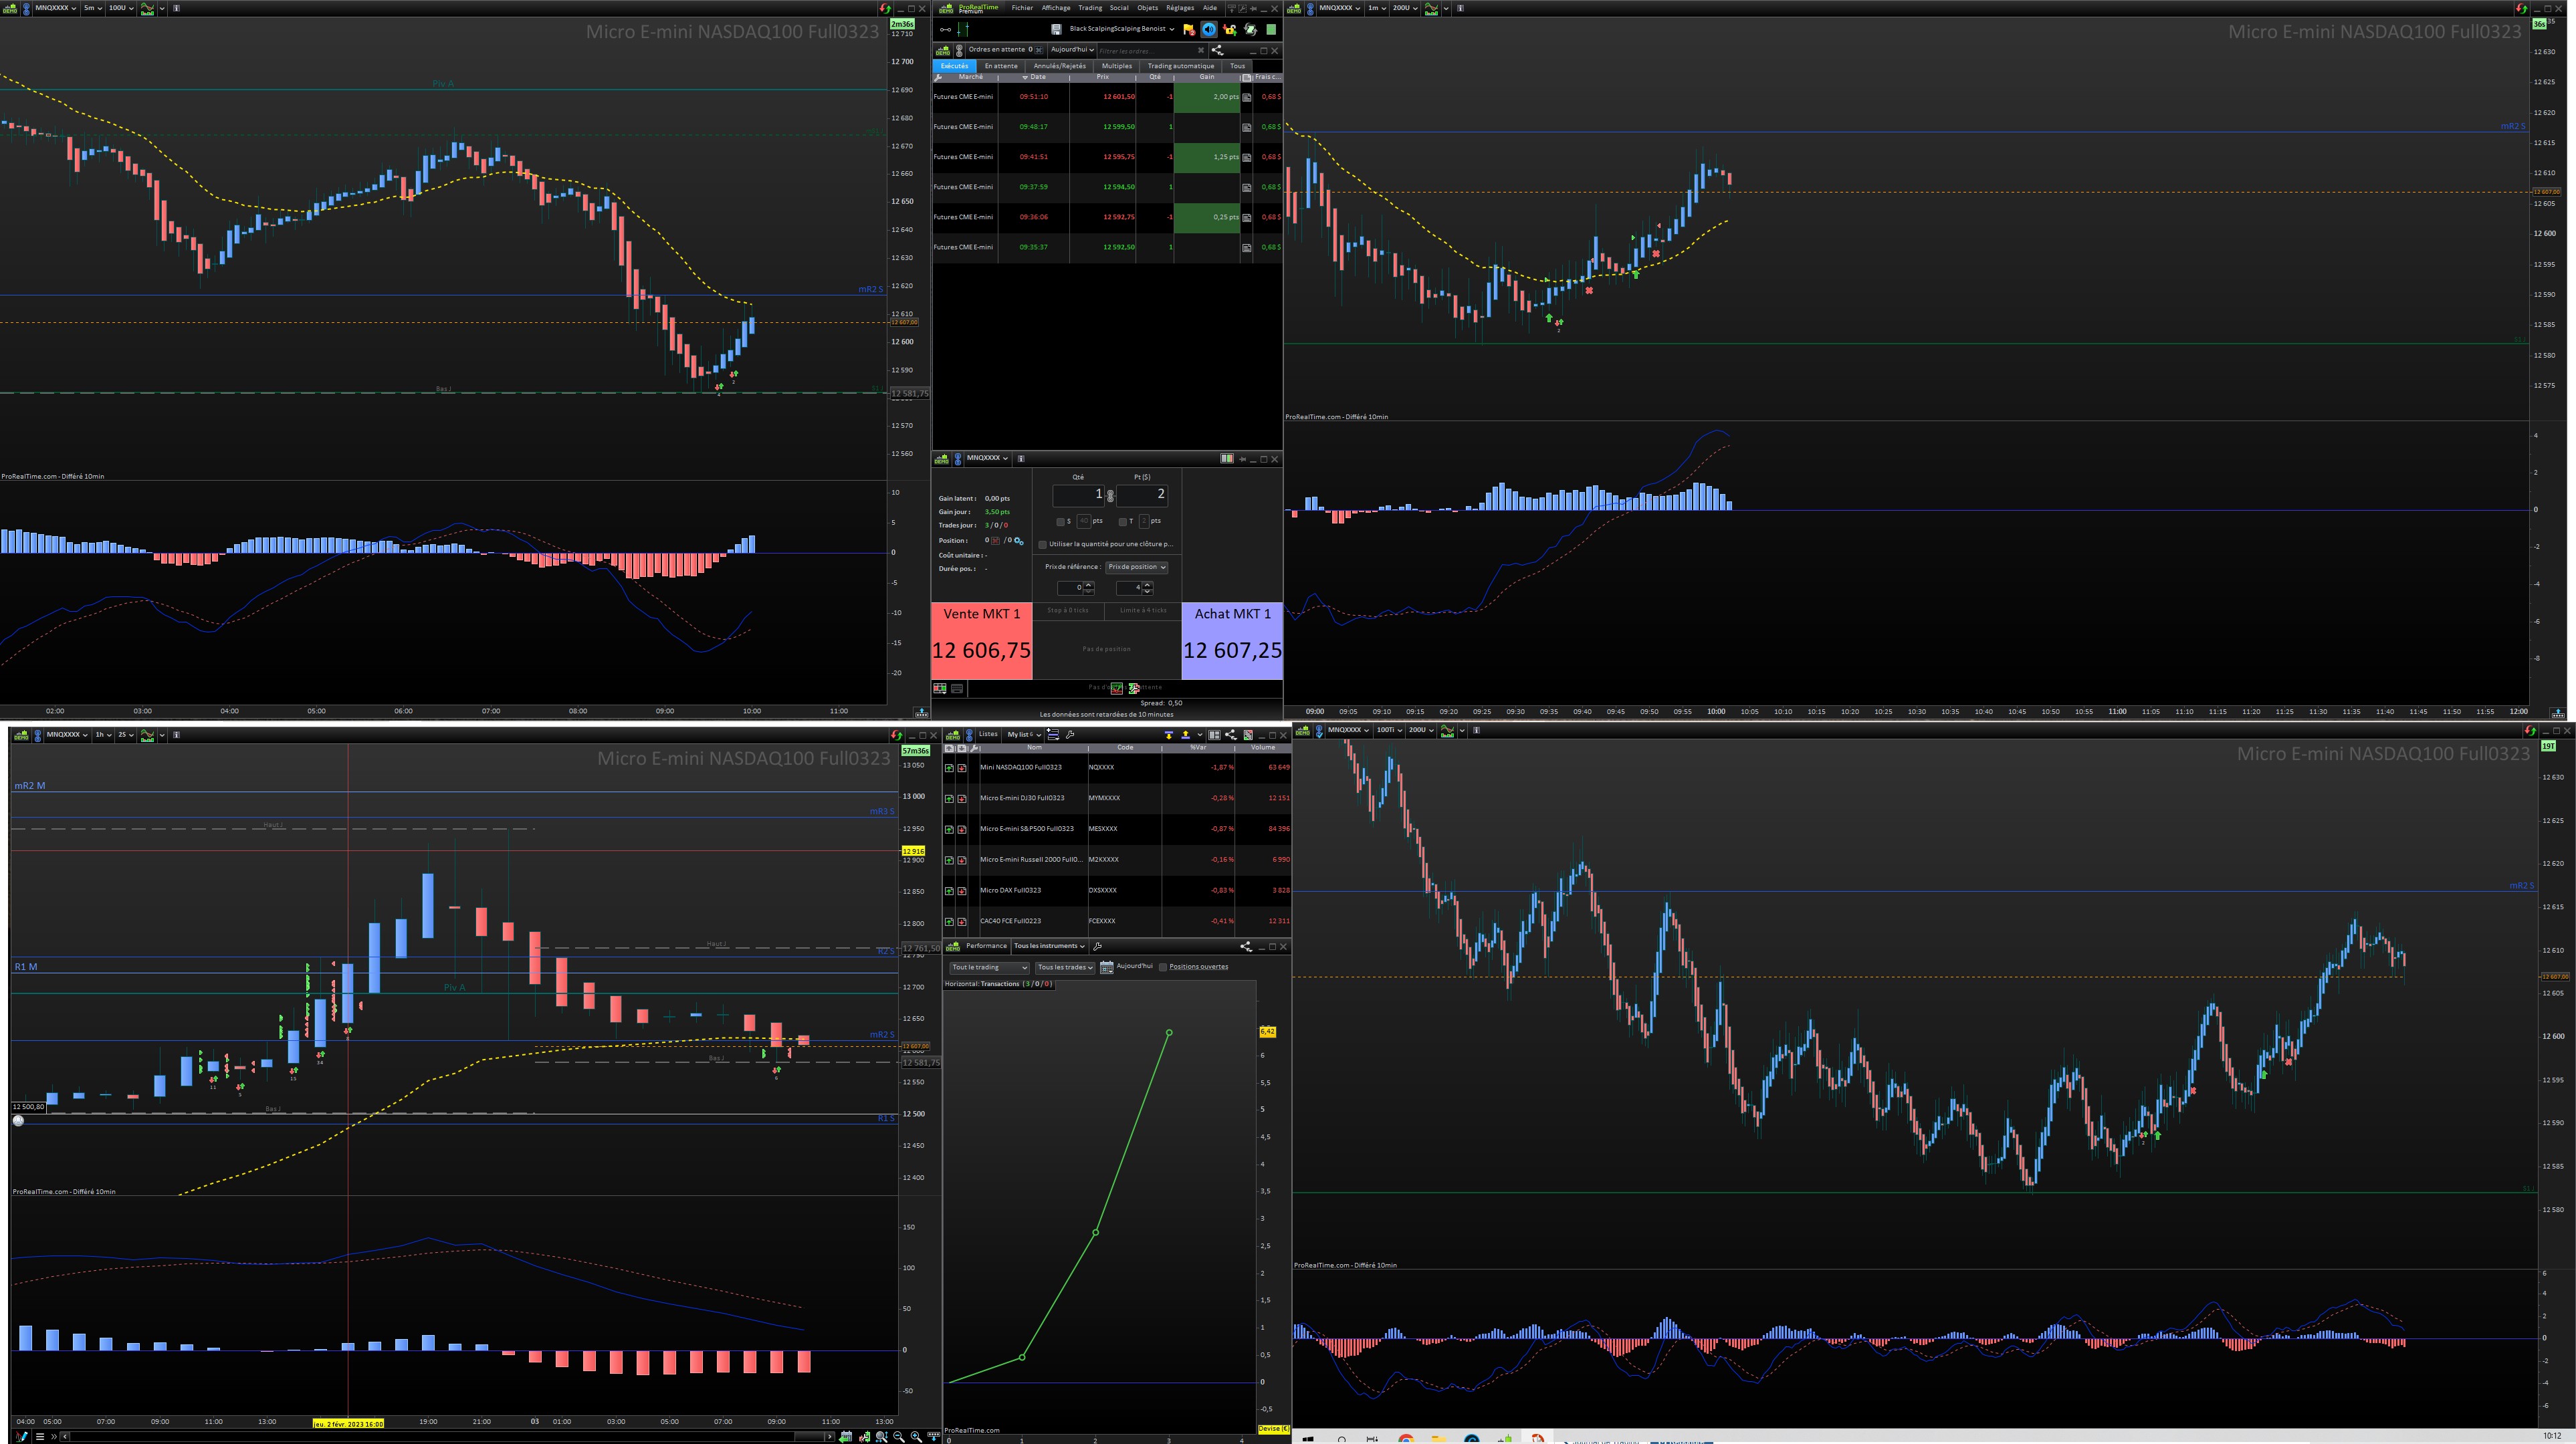Click green buy arrow for Micro DAX Full0323
Image resolution: width=2576 pixels, height=1444 pixels.
949,890
